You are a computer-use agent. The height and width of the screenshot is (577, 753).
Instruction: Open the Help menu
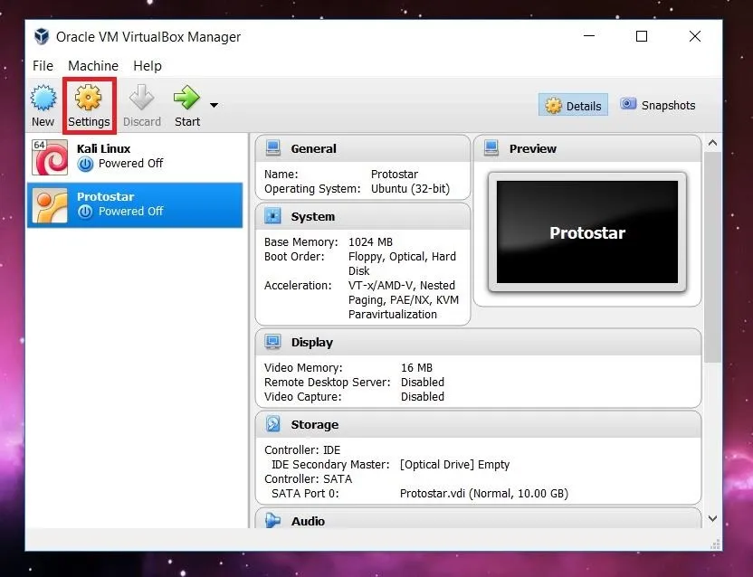click(148, 66)
